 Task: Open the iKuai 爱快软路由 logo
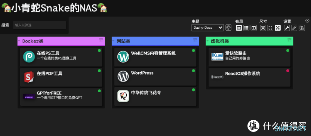click(217, 56)
